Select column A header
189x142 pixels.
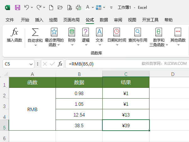coord(32,74)
